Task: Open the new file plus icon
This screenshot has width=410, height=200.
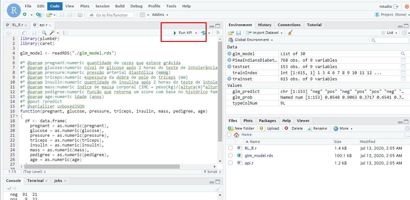Action: coord(25,15)
